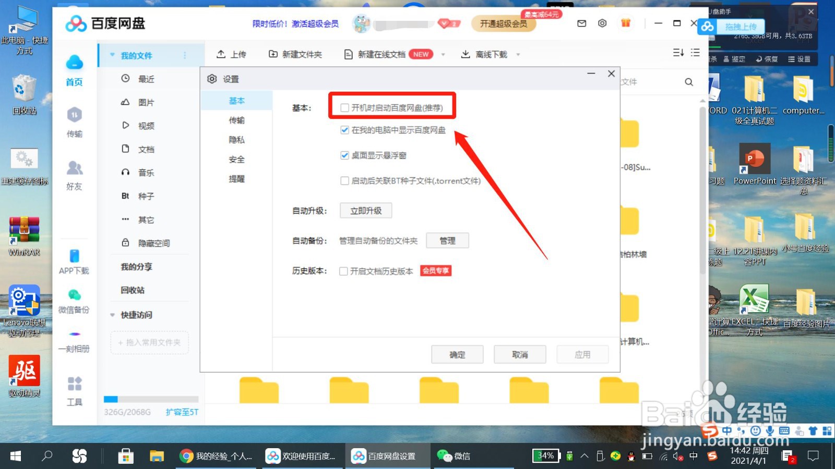Open the 工具 tools sidebar icon

pos(74,391)
